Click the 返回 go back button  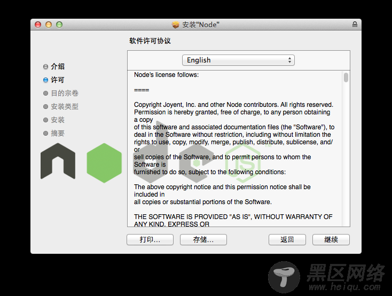(x=287, y=240)
